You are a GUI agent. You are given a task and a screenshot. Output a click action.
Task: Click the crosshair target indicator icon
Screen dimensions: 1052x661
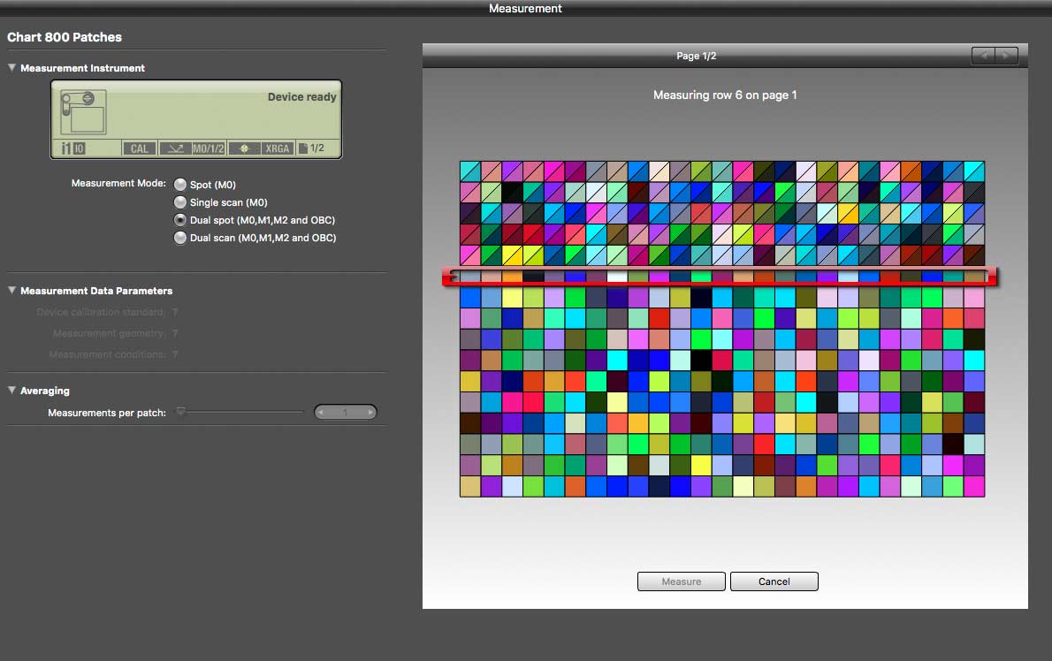point(243,148)
